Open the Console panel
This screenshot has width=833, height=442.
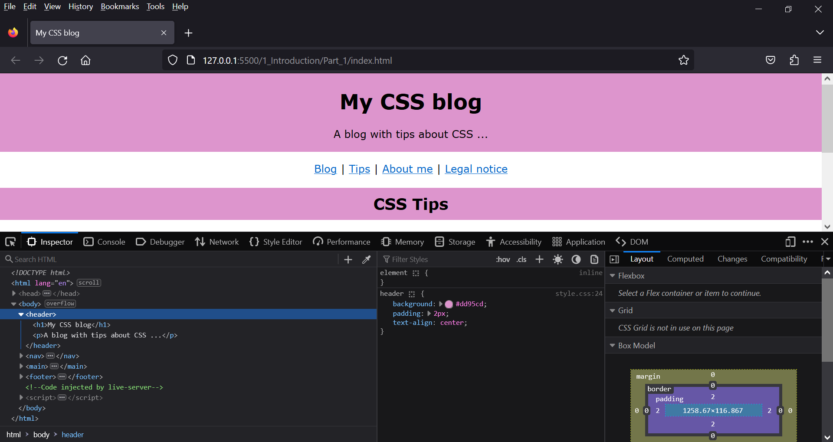pyautogui.click(x=105, y=242)
